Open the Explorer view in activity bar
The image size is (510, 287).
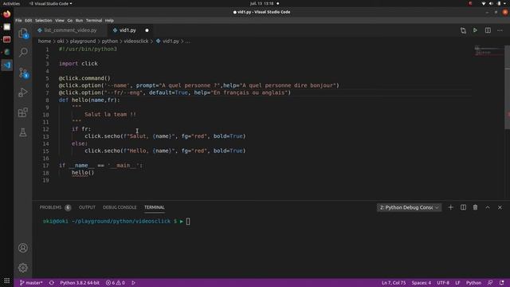point(23,33)
